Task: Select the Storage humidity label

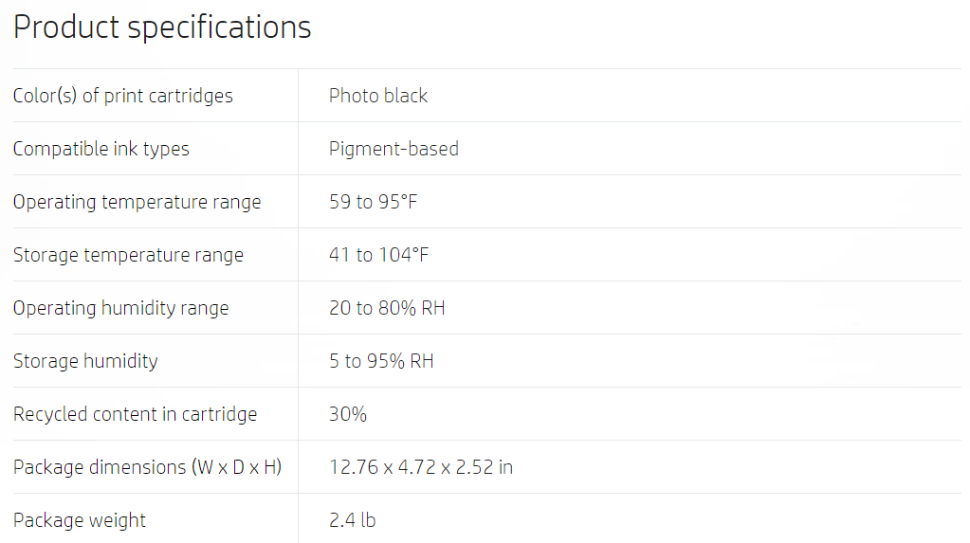Action: coord(86,362)
